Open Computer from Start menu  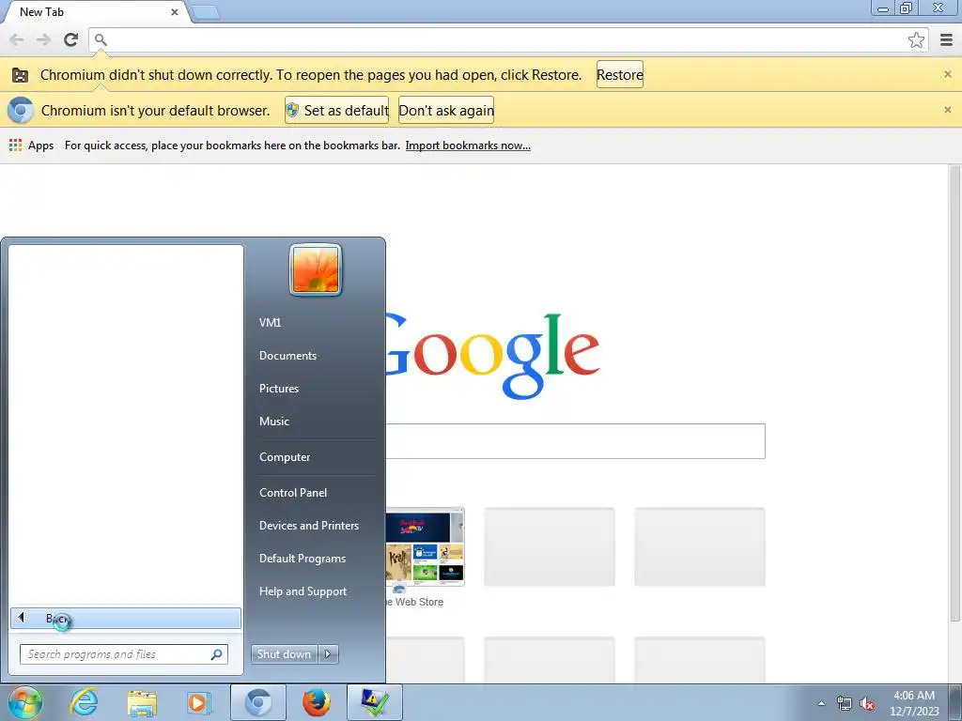pos(284,457)
